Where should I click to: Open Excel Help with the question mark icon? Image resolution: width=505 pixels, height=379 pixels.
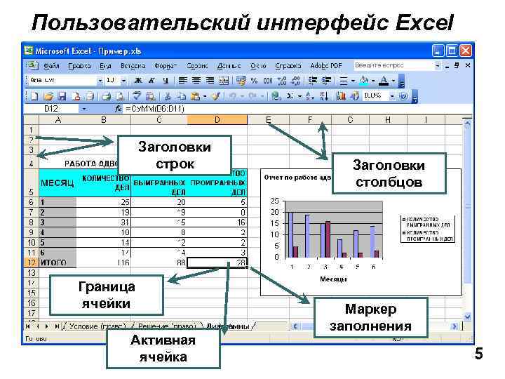pyautogui.click(x=403, y=96)
